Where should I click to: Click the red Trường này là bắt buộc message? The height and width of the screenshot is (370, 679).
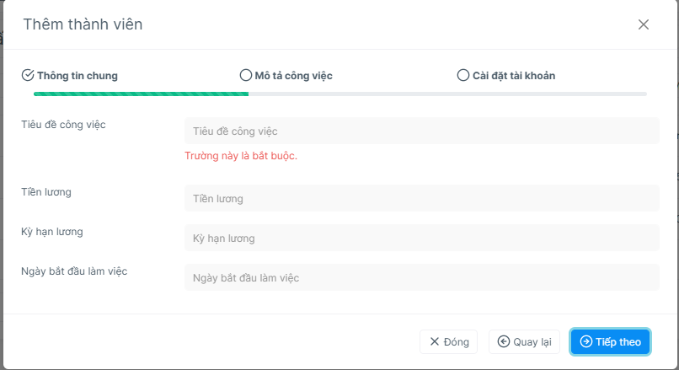click(x=241, y=156)
